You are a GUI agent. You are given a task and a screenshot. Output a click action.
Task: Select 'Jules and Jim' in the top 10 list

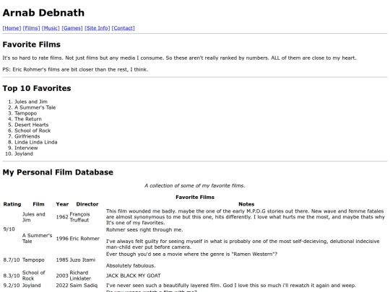31,102
